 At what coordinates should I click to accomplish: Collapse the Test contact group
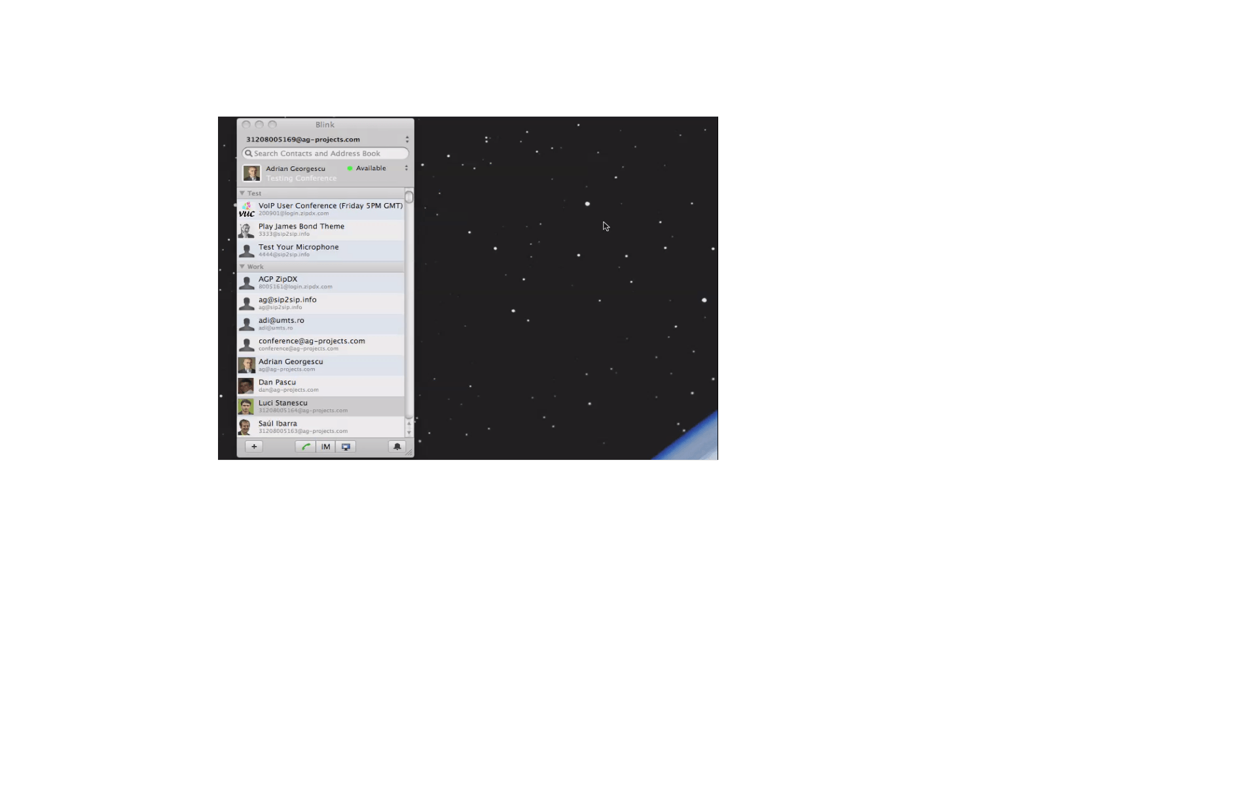242,193
